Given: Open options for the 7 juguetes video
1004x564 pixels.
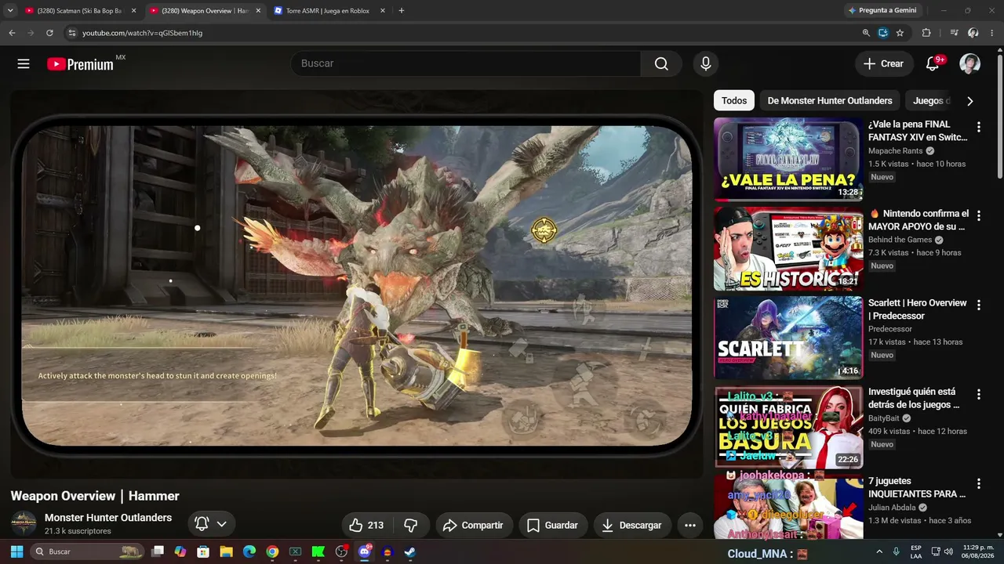Looking at the screenshot, I should 978,484.
